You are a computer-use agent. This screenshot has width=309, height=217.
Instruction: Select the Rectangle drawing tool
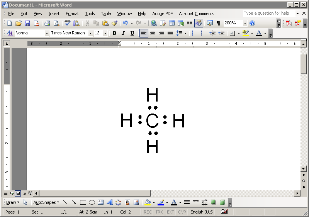[x=83, y=202]
